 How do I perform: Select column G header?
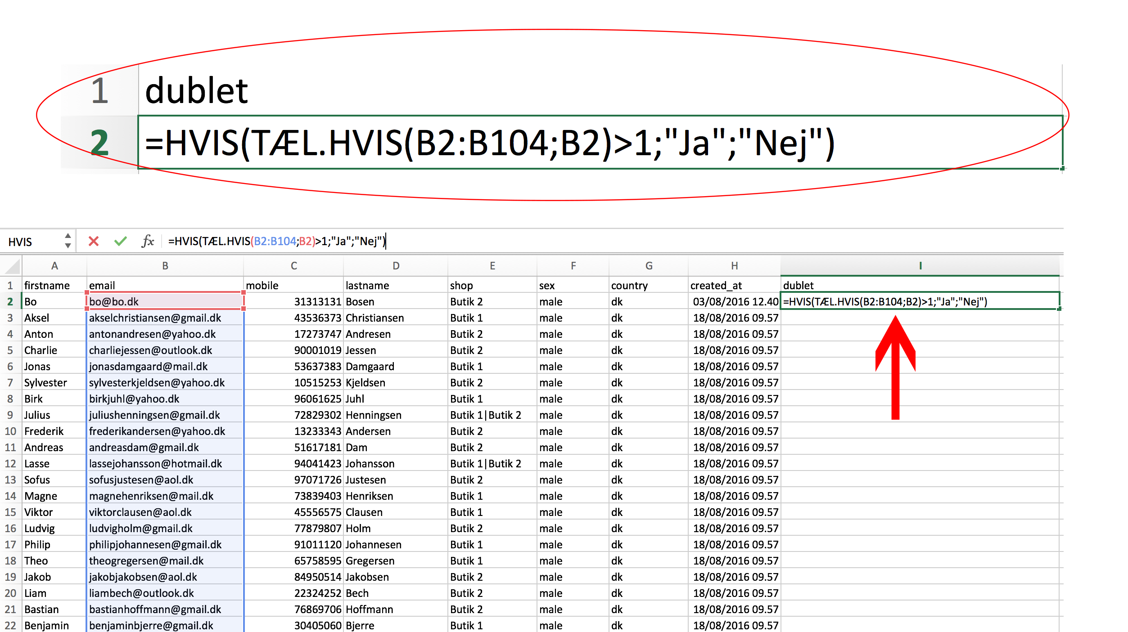coord(648,266)
